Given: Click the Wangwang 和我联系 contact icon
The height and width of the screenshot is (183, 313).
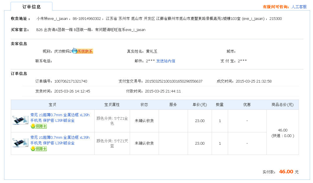Looking at the screenshot, I should [82, 51].
